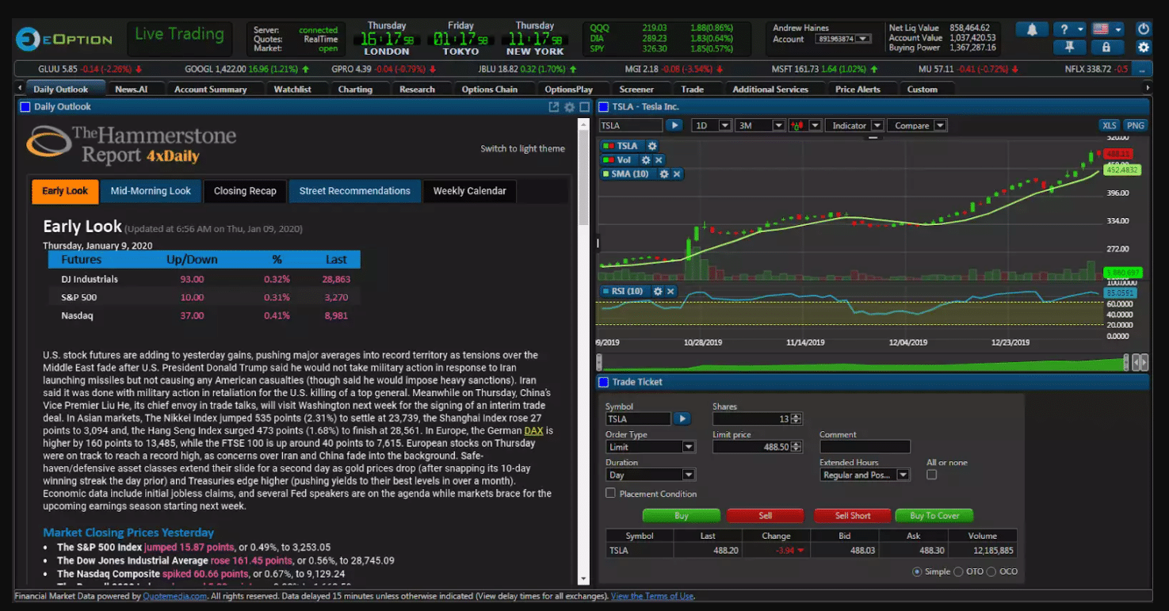This screenshot has height=611, width=1169.
Task: Click the Switch to light theme link
Action: click(522, 149)
